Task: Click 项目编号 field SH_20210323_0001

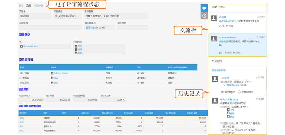Action: point(67,16)
